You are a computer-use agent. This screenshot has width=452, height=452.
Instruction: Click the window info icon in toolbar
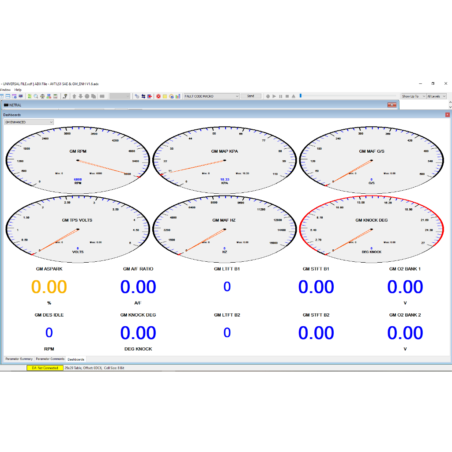click(x=14, y=96)
